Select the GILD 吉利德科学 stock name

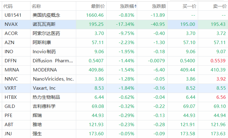(x=44, y=106)
